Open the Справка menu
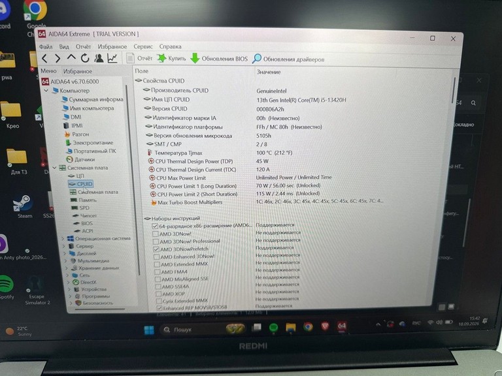502x376 pixels. tap(171, 47)
